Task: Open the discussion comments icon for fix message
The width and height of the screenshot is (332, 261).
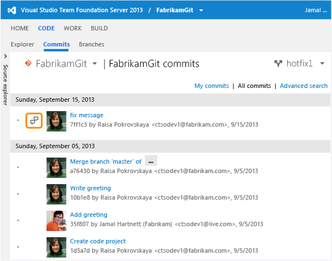Action: (x=34, y=121)
